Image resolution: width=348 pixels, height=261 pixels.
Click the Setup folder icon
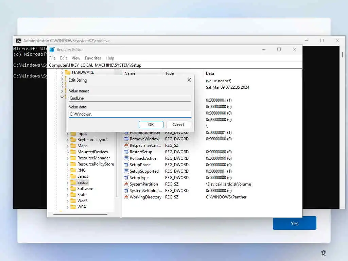[73, 182]
